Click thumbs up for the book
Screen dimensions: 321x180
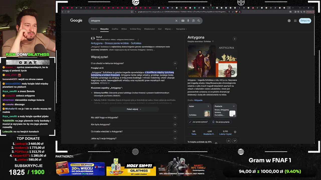(229, 141)
